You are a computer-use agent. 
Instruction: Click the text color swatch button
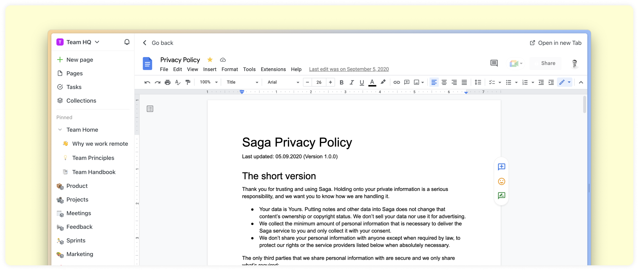[372, 82]
